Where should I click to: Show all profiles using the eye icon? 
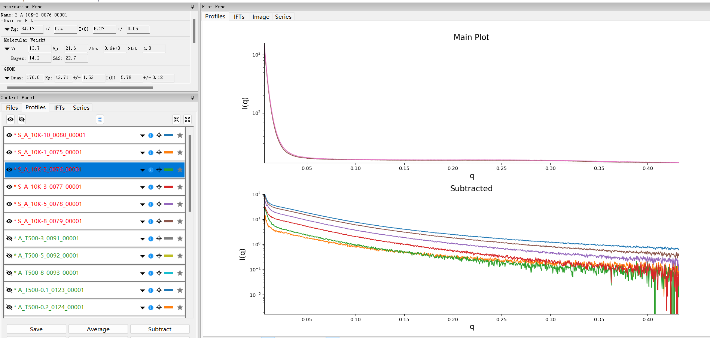pos(10,119)
